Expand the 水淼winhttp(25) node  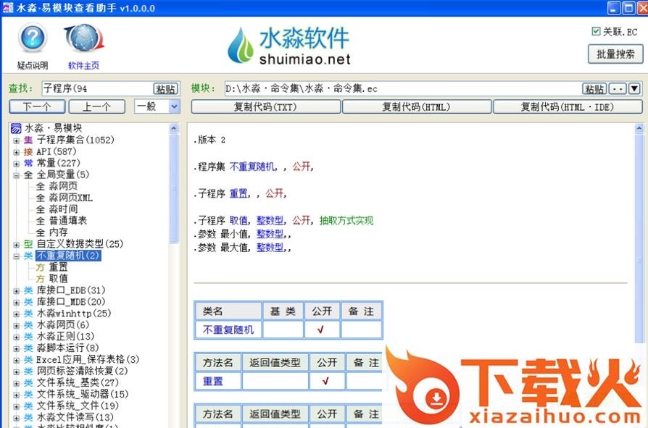point(16,314)
